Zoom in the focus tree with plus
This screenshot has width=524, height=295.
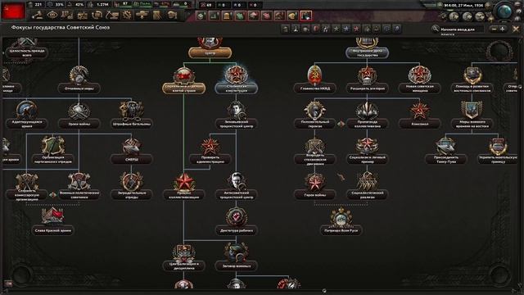(x=502, y=29)
